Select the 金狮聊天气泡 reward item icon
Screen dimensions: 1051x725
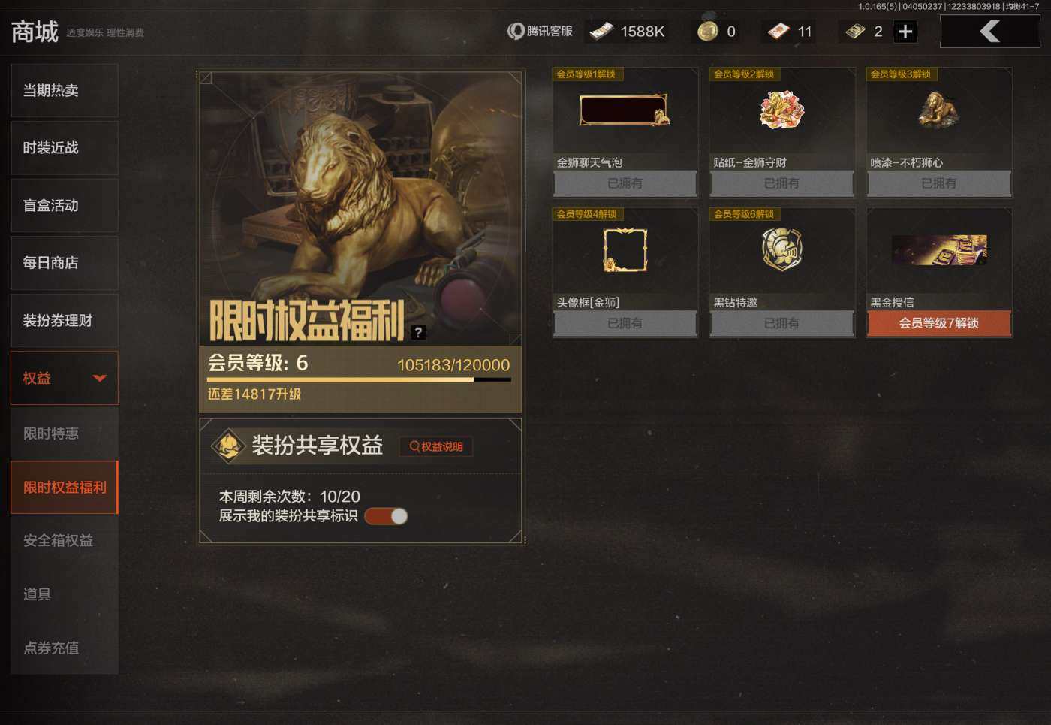tap(625, 110)
